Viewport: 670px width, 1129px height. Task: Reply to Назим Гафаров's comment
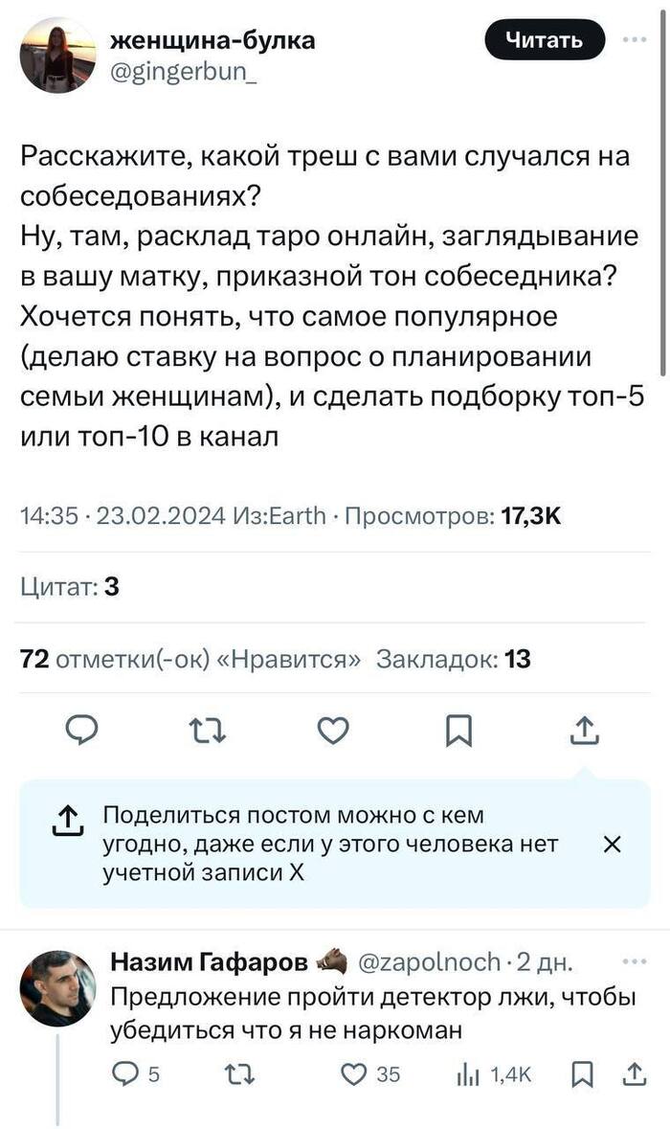click(136, 1075)
